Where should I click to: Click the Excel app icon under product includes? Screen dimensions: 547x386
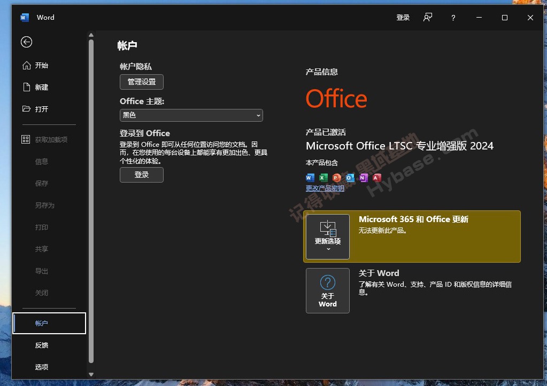[x=323, y=178]
